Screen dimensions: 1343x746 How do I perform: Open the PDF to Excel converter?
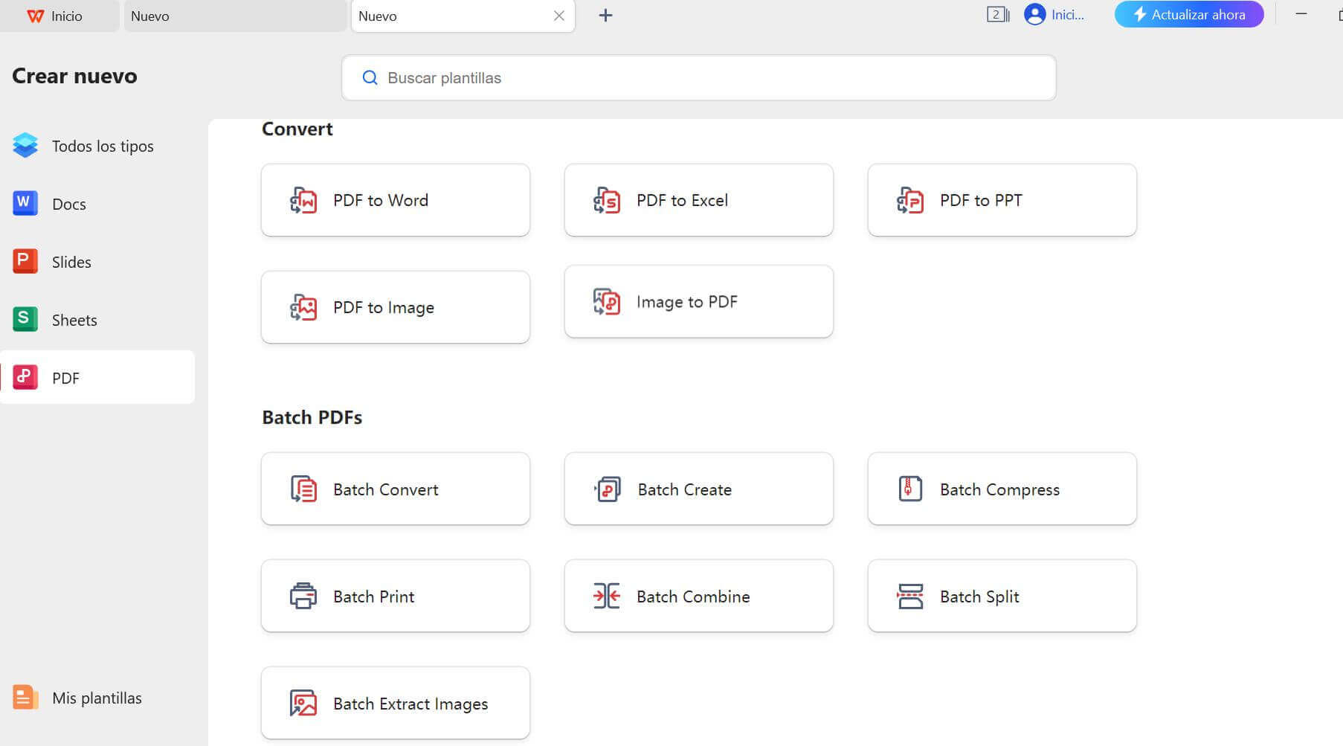point(698,199)
